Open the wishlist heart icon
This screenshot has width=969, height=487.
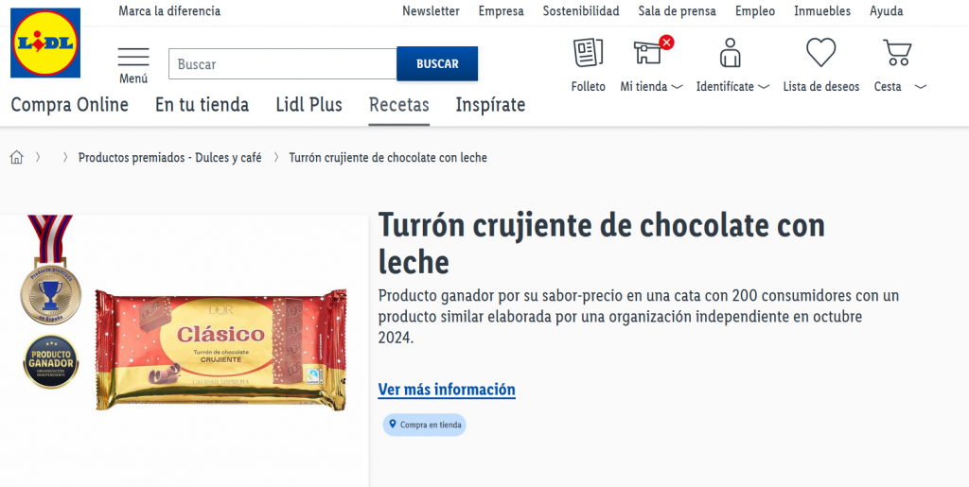820,52
